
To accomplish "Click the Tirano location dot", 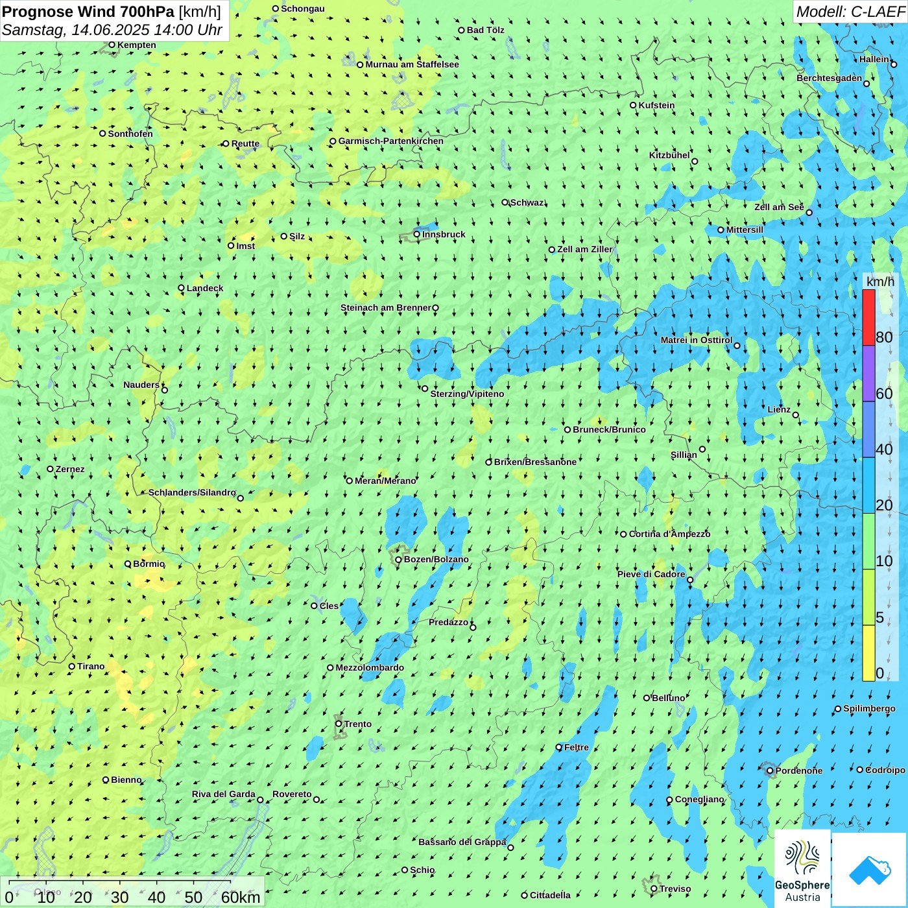I will point(72,666).
